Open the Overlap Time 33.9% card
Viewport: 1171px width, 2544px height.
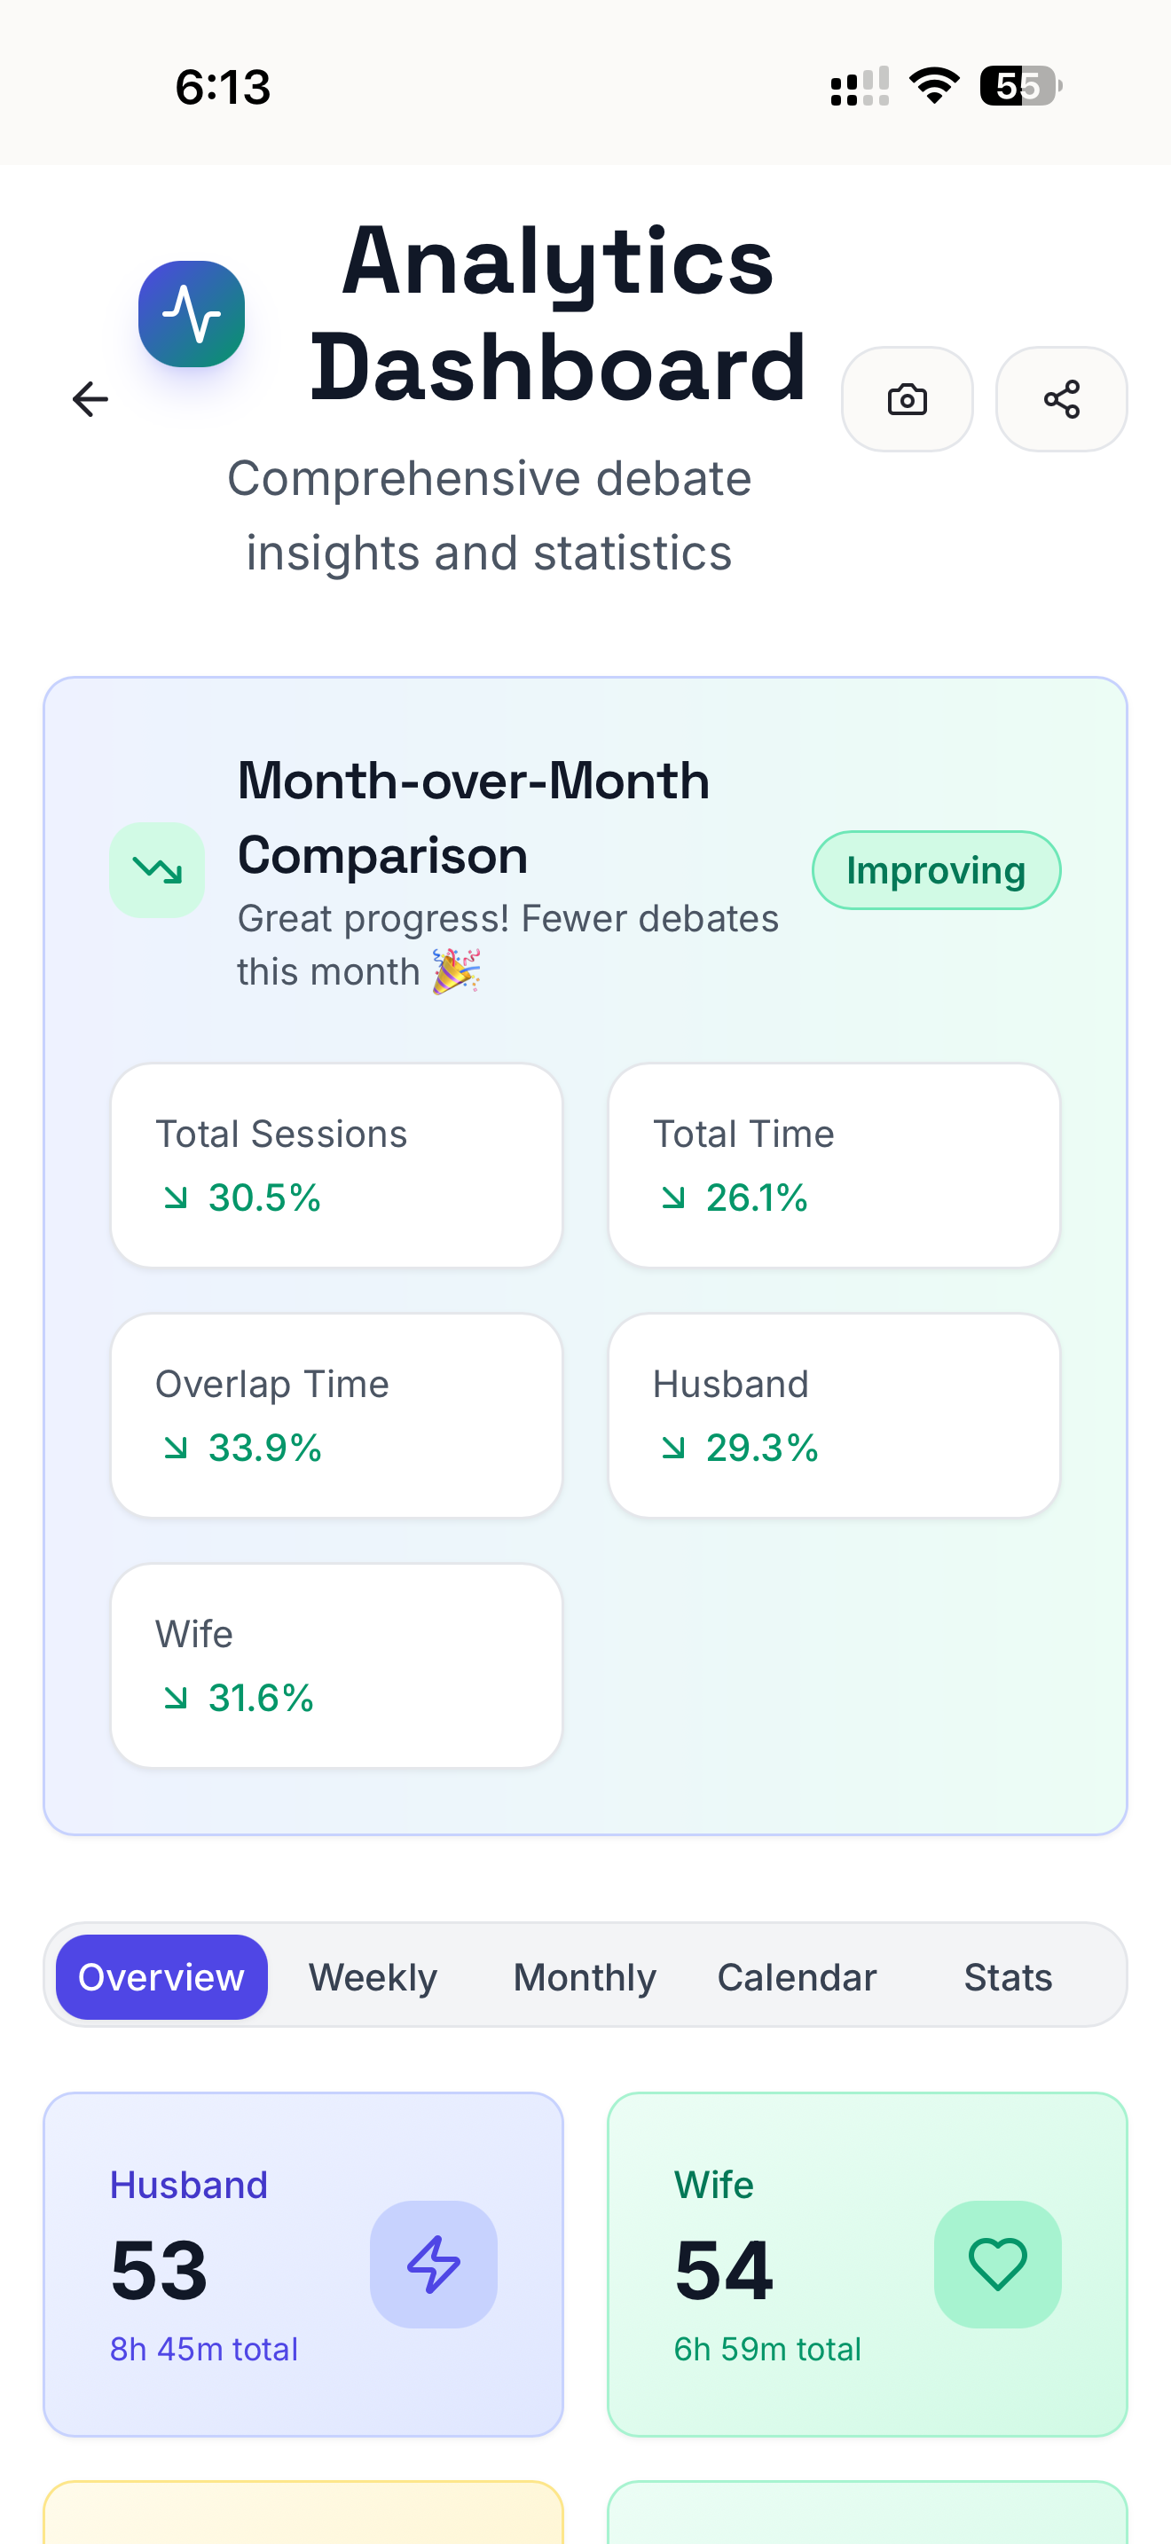click(337, 1415)
